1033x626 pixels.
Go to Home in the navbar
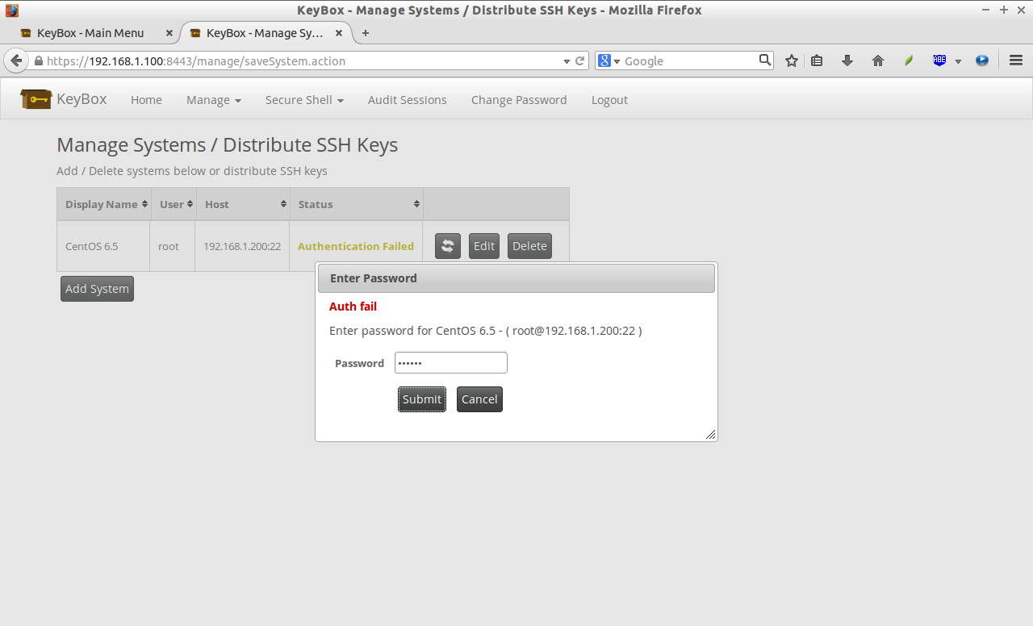146,100
